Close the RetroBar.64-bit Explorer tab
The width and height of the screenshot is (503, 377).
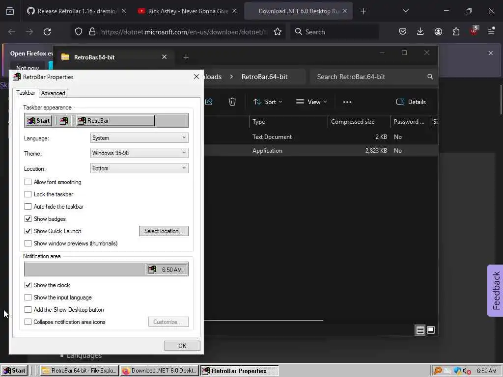[164, 57]
